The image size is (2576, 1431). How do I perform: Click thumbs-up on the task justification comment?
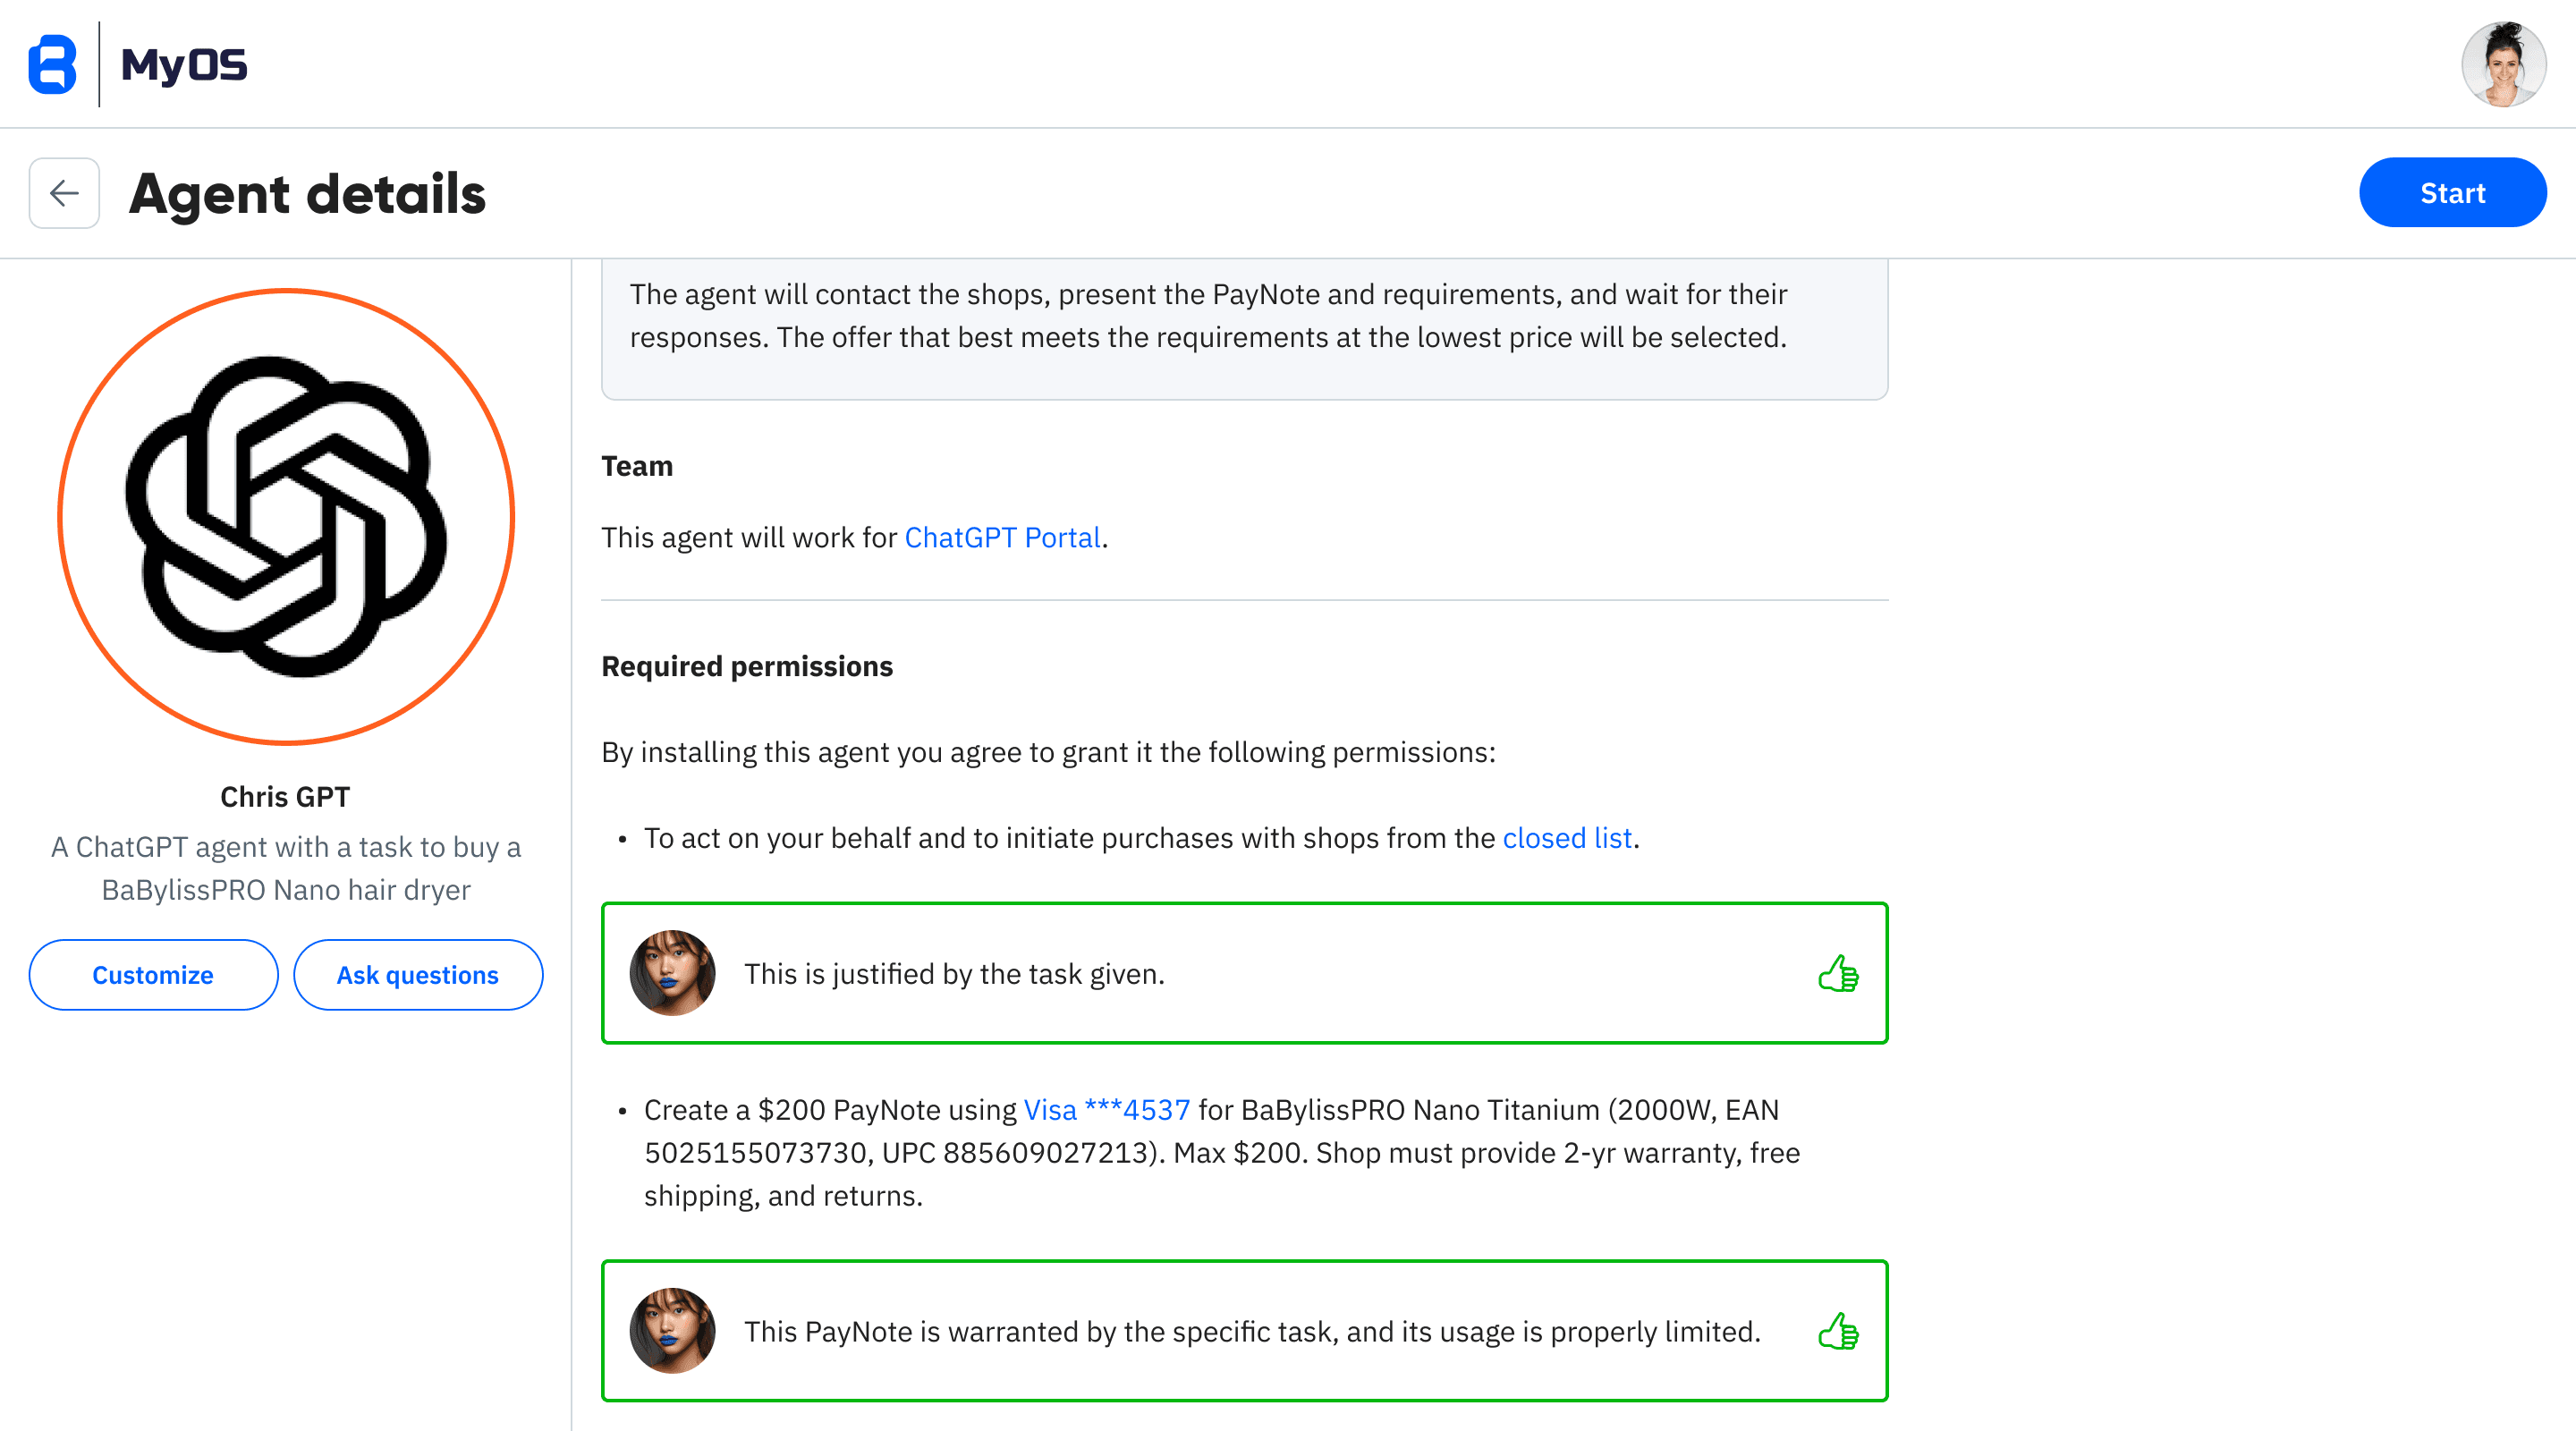pyautogui.click(x=1837, y=973)
